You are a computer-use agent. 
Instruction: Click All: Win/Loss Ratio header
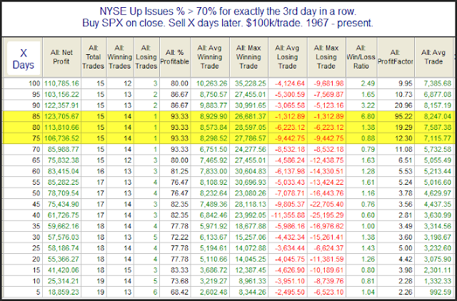361,57
